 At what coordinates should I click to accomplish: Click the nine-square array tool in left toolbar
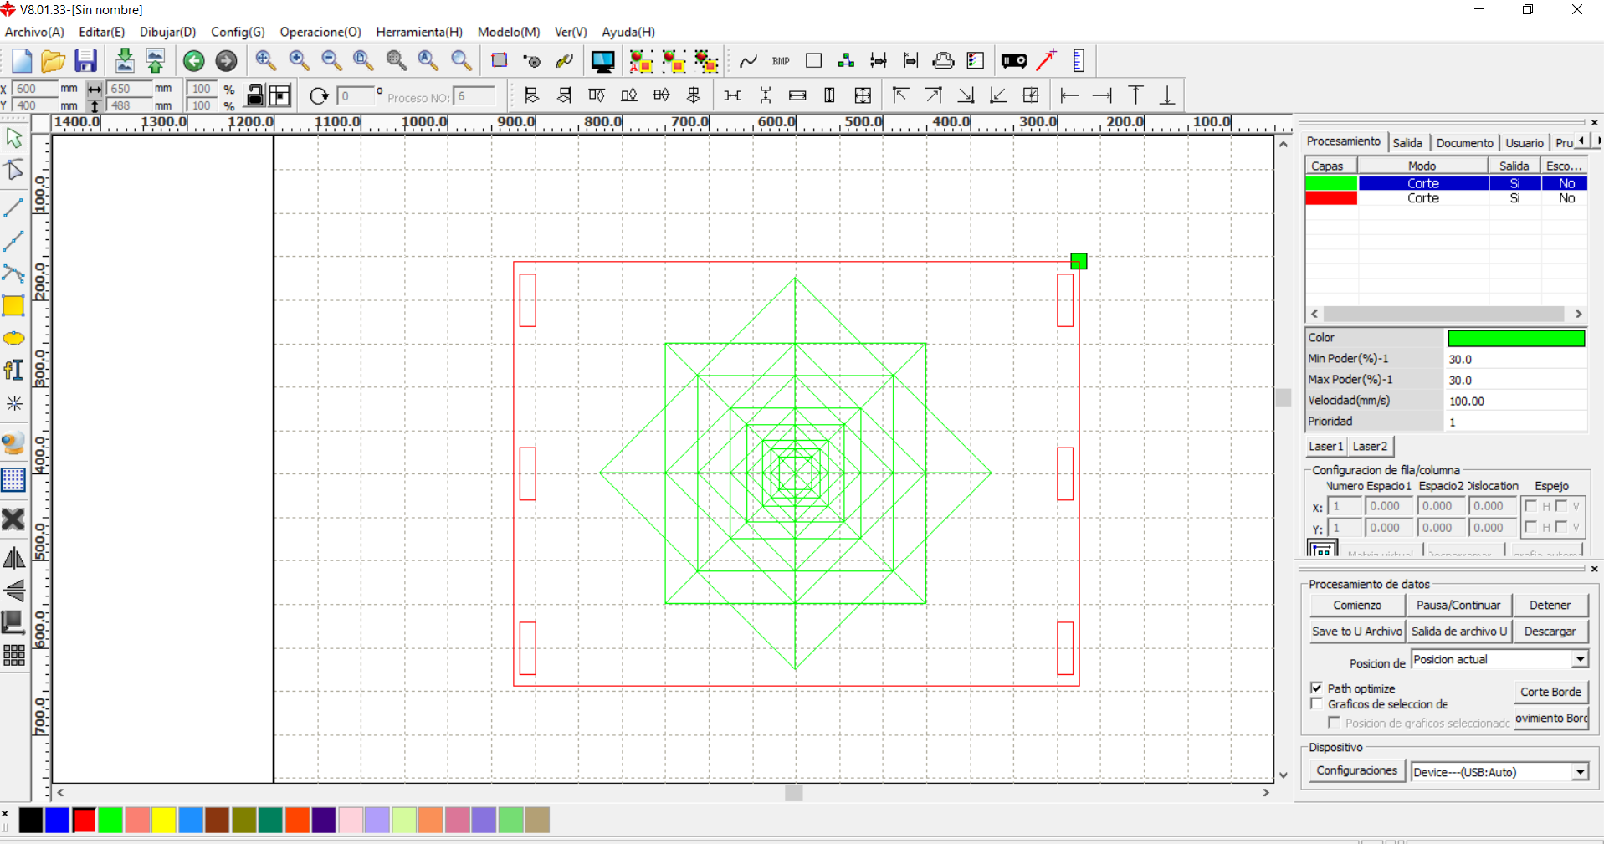coord(14,656)
